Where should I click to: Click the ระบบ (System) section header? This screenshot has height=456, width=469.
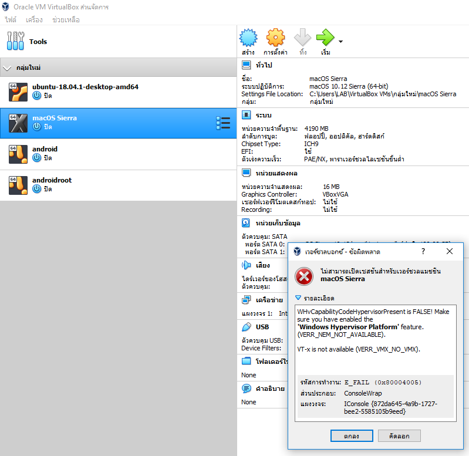[x=263, y=115]
